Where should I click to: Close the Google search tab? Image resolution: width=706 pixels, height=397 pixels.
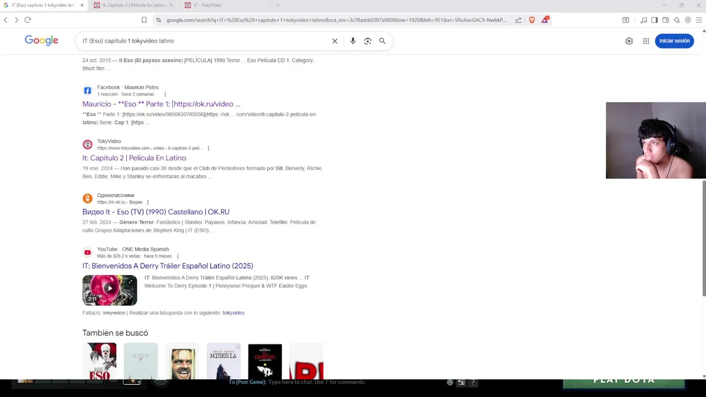click(x=82, y=5)
